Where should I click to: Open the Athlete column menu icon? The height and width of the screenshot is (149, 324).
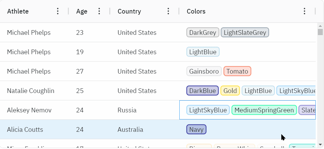click(58, 11)
